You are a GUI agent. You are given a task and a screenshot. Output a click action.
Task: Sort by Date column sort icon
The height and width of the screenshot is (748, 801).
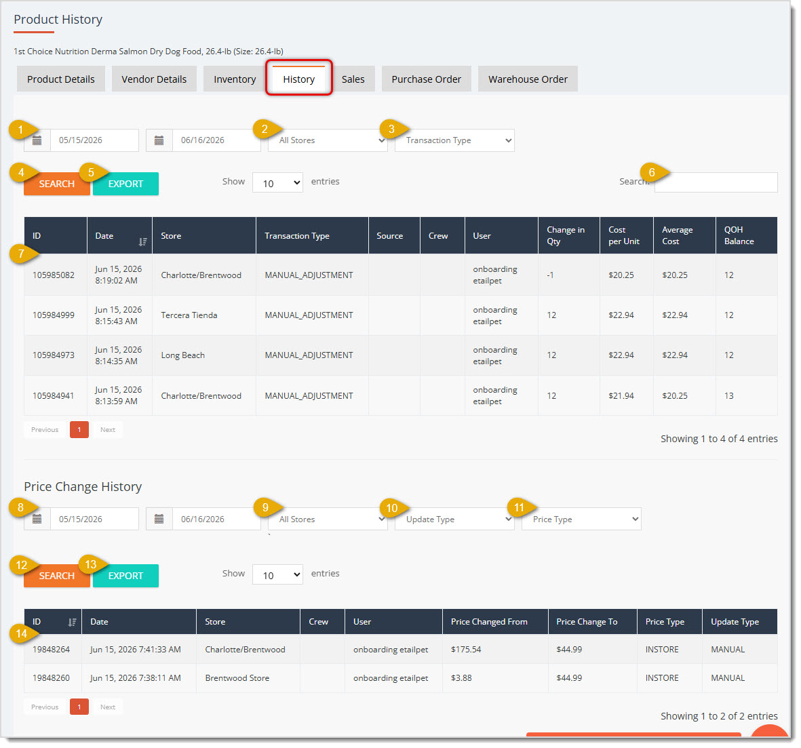pyautogui.click(x=142, y=241)
